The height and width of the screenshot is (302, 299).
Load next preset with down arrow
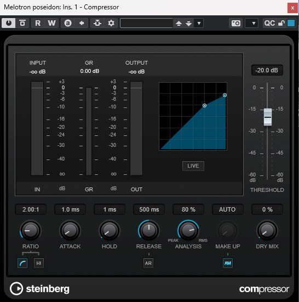189,24
